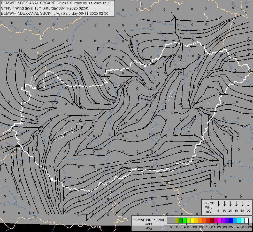Click the SYNOP Wind 10m title line
253x232 pixels.
click(x=44, y=8)
